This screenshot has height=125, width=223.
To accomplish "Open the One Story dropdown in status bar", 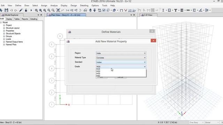I will 196,123.
